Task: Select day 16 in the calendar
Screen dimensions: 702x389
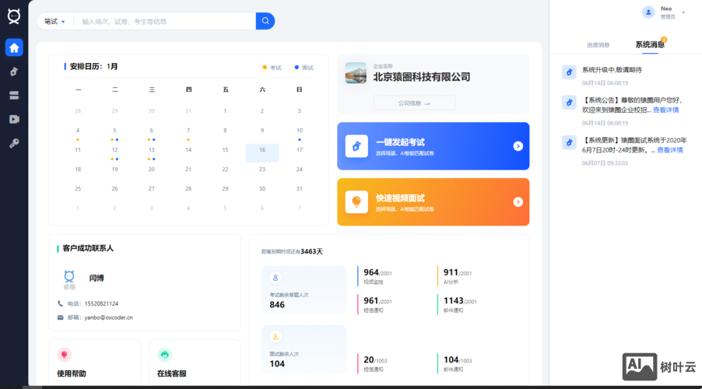Action: [262, 150]
